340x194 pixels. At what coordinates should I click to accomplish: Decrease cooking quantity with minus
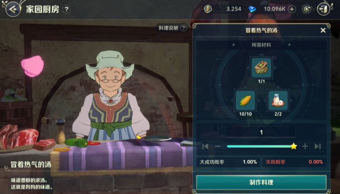tap(218, 146)
